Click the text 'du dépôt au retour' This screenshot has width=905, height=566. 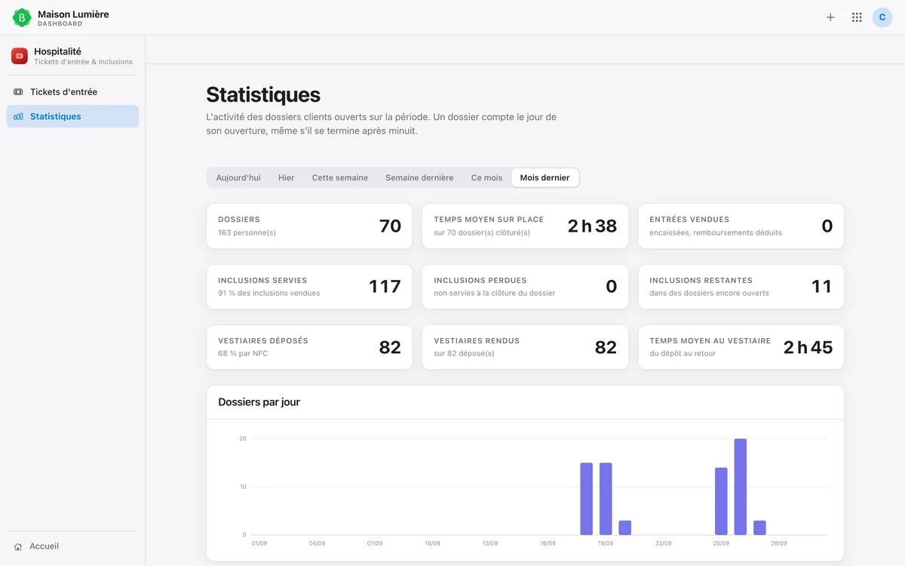coord(683,353)
